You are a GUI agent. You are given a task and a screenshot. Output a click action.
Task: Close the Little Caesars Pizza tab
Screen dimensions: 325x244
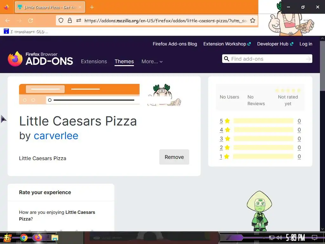coord(80,7)
